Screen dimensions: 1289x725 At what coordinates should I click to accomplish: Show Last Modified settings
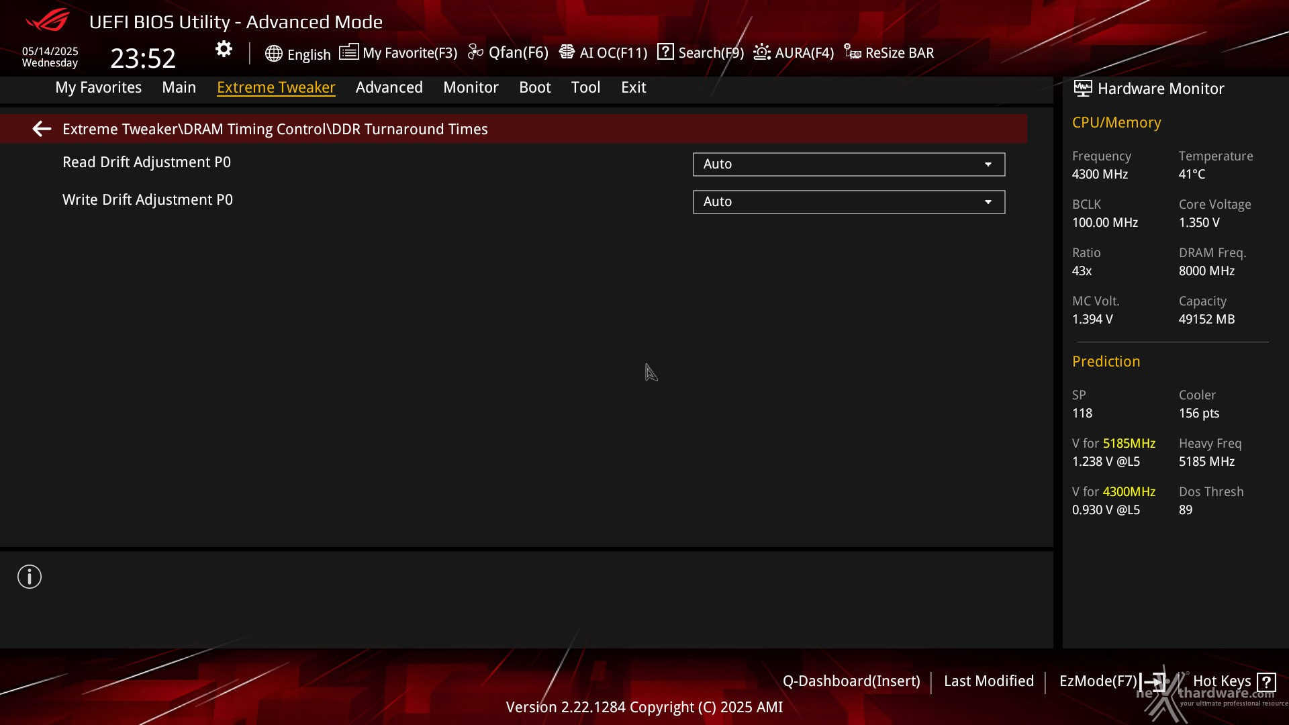click(989, 681)
